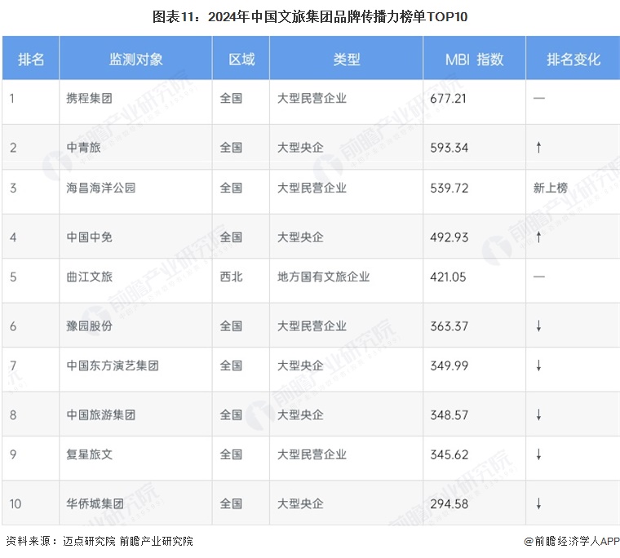Select the 排名 column header
This screenshot has width=620, height=558.
pyautogui.click(x=31, y=60)
